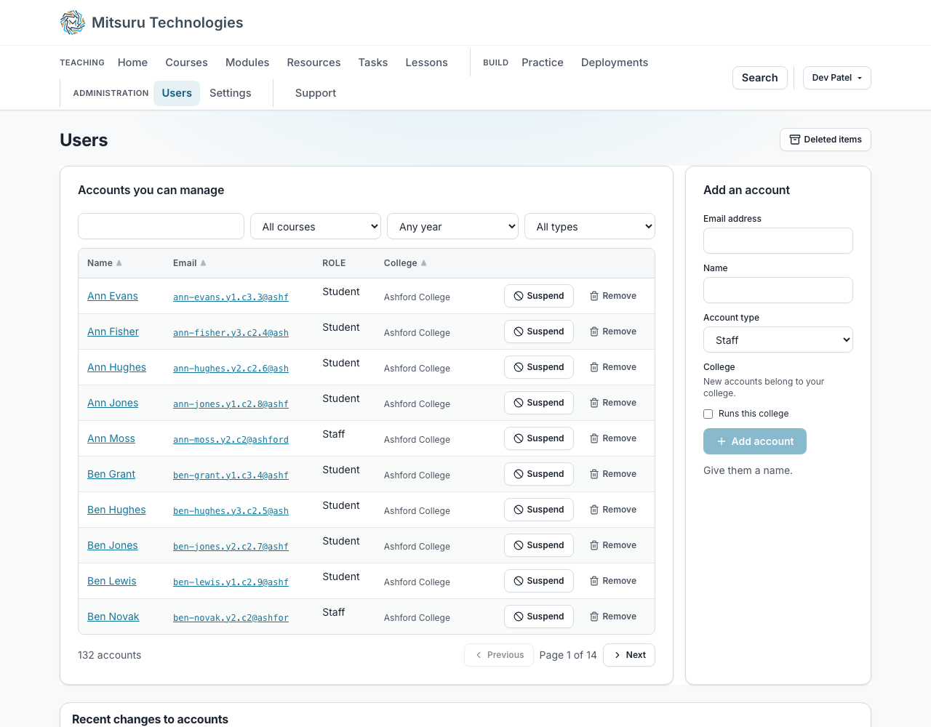This screenshot has width=931, height=727.
Task: Click the Practice nav item
Action: click(x=543, y=63)
